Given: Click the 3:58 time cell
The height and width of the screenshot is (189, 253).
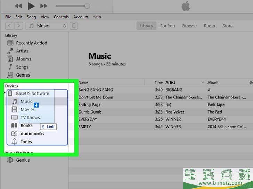Looking at the screenshot, I should click(x=159, y=105).
